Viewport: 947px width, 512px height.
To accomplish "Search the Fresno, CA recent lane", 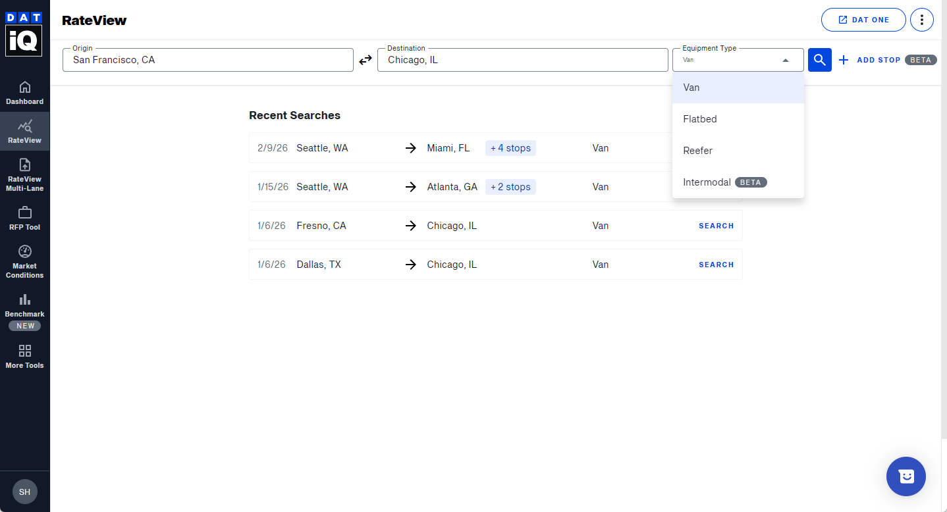I will (716, 226).
